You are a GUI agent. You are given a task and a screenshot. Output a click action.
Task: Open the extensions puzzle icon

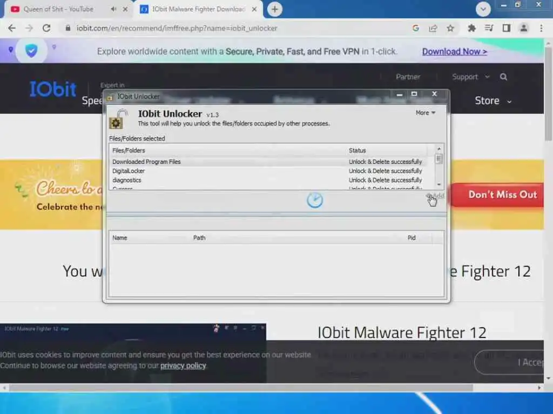click(x=471, y=28)
